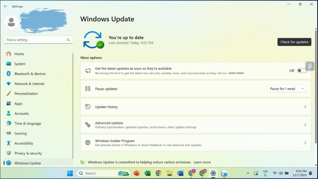Open Chrome with the N profile badge
318x179 pixels.
point(203,173)
